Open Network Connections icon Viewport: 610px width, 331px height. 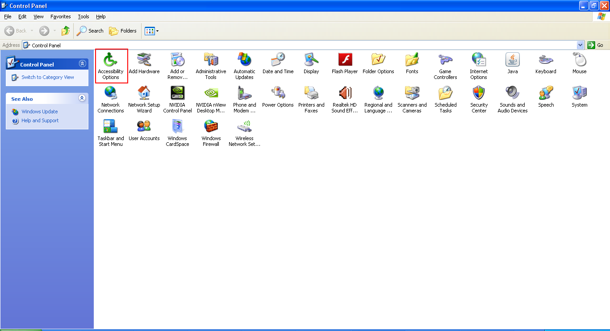point(111,99)
